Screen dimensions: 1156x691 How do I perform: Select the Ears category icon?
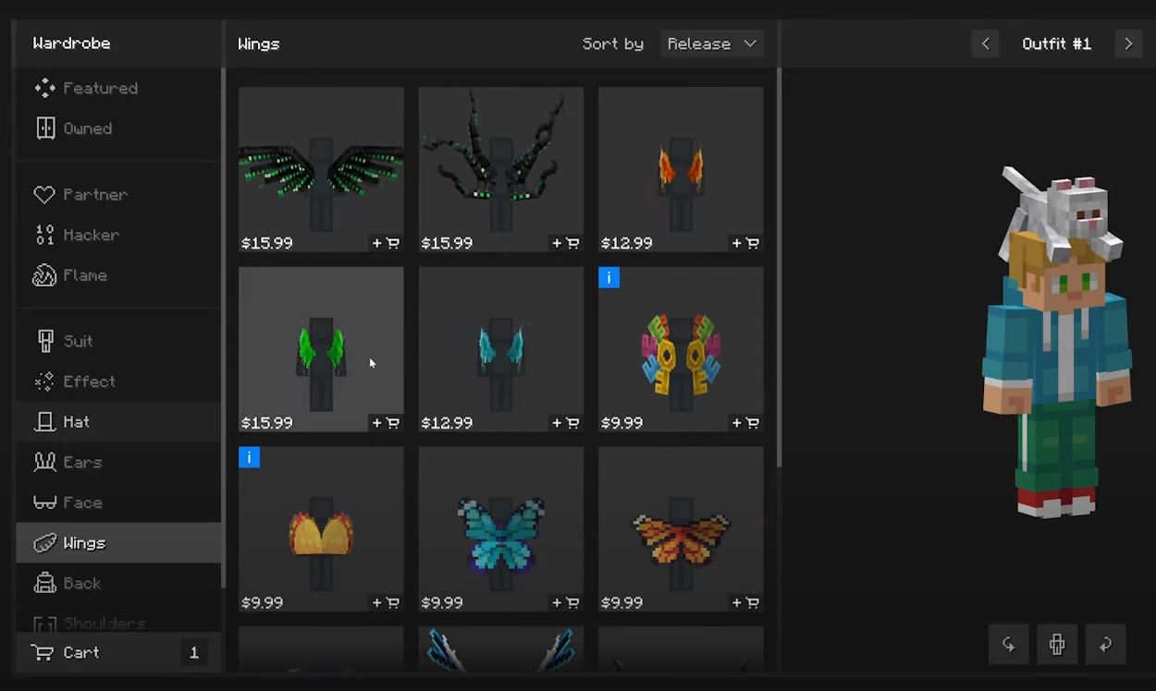[x=43, y=462]
